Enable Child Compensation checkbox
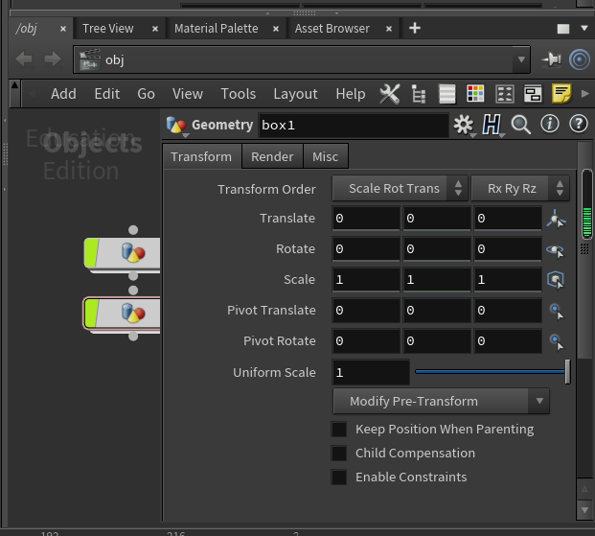The width and height of the screenshot is (595, 536). pos(339,454)
